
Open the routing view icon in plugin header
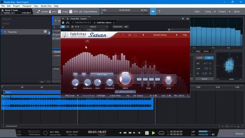pos(67,23)
